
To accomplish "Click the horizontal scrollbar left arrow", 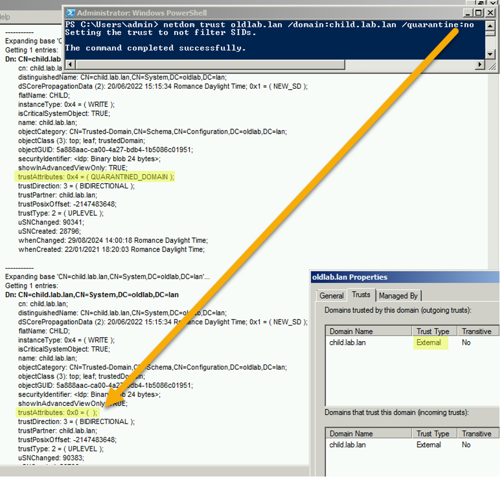I will coord(69,64).
